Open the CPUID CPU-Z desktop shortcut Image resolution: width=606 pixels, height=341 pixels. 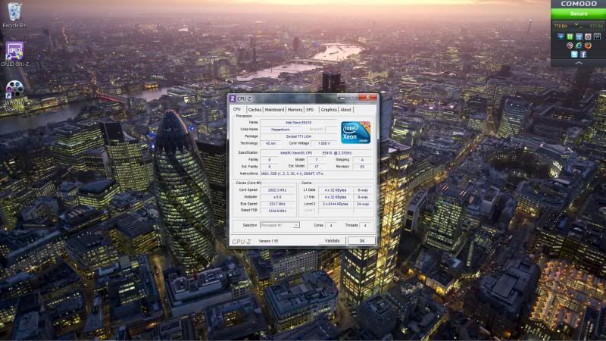[x=14, y=52]
